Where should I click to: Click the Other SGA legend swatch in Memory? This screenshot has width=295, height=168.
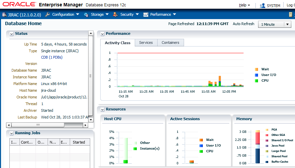click(x=267, y=135)
